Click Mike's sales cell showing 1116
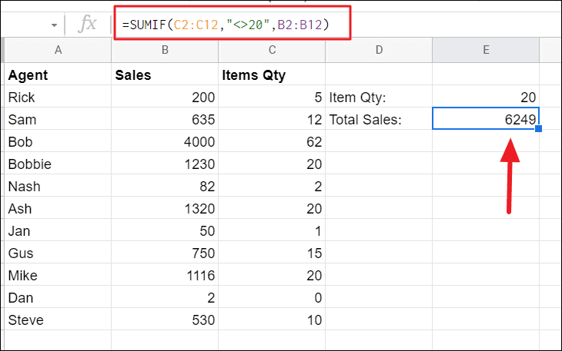The height and width of the screenshot is (351, 562). click(165, 275)
